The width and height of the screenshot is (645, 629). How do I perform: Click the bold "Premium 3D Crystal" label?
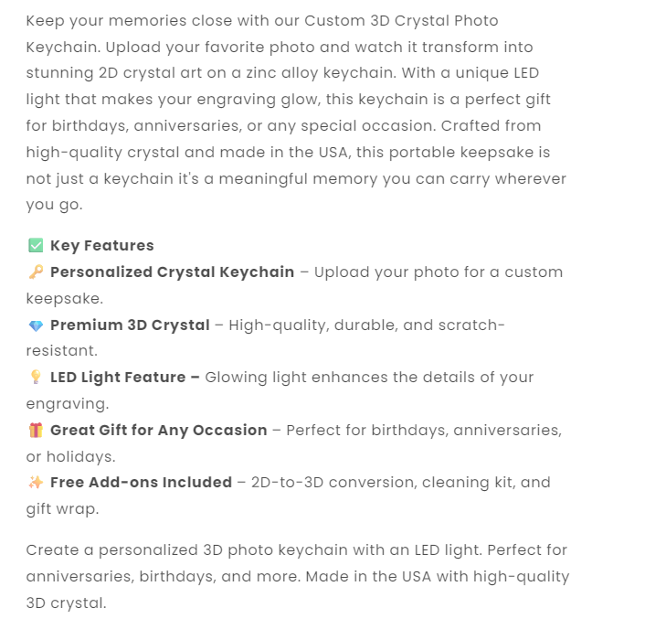[x=130, y=325]
